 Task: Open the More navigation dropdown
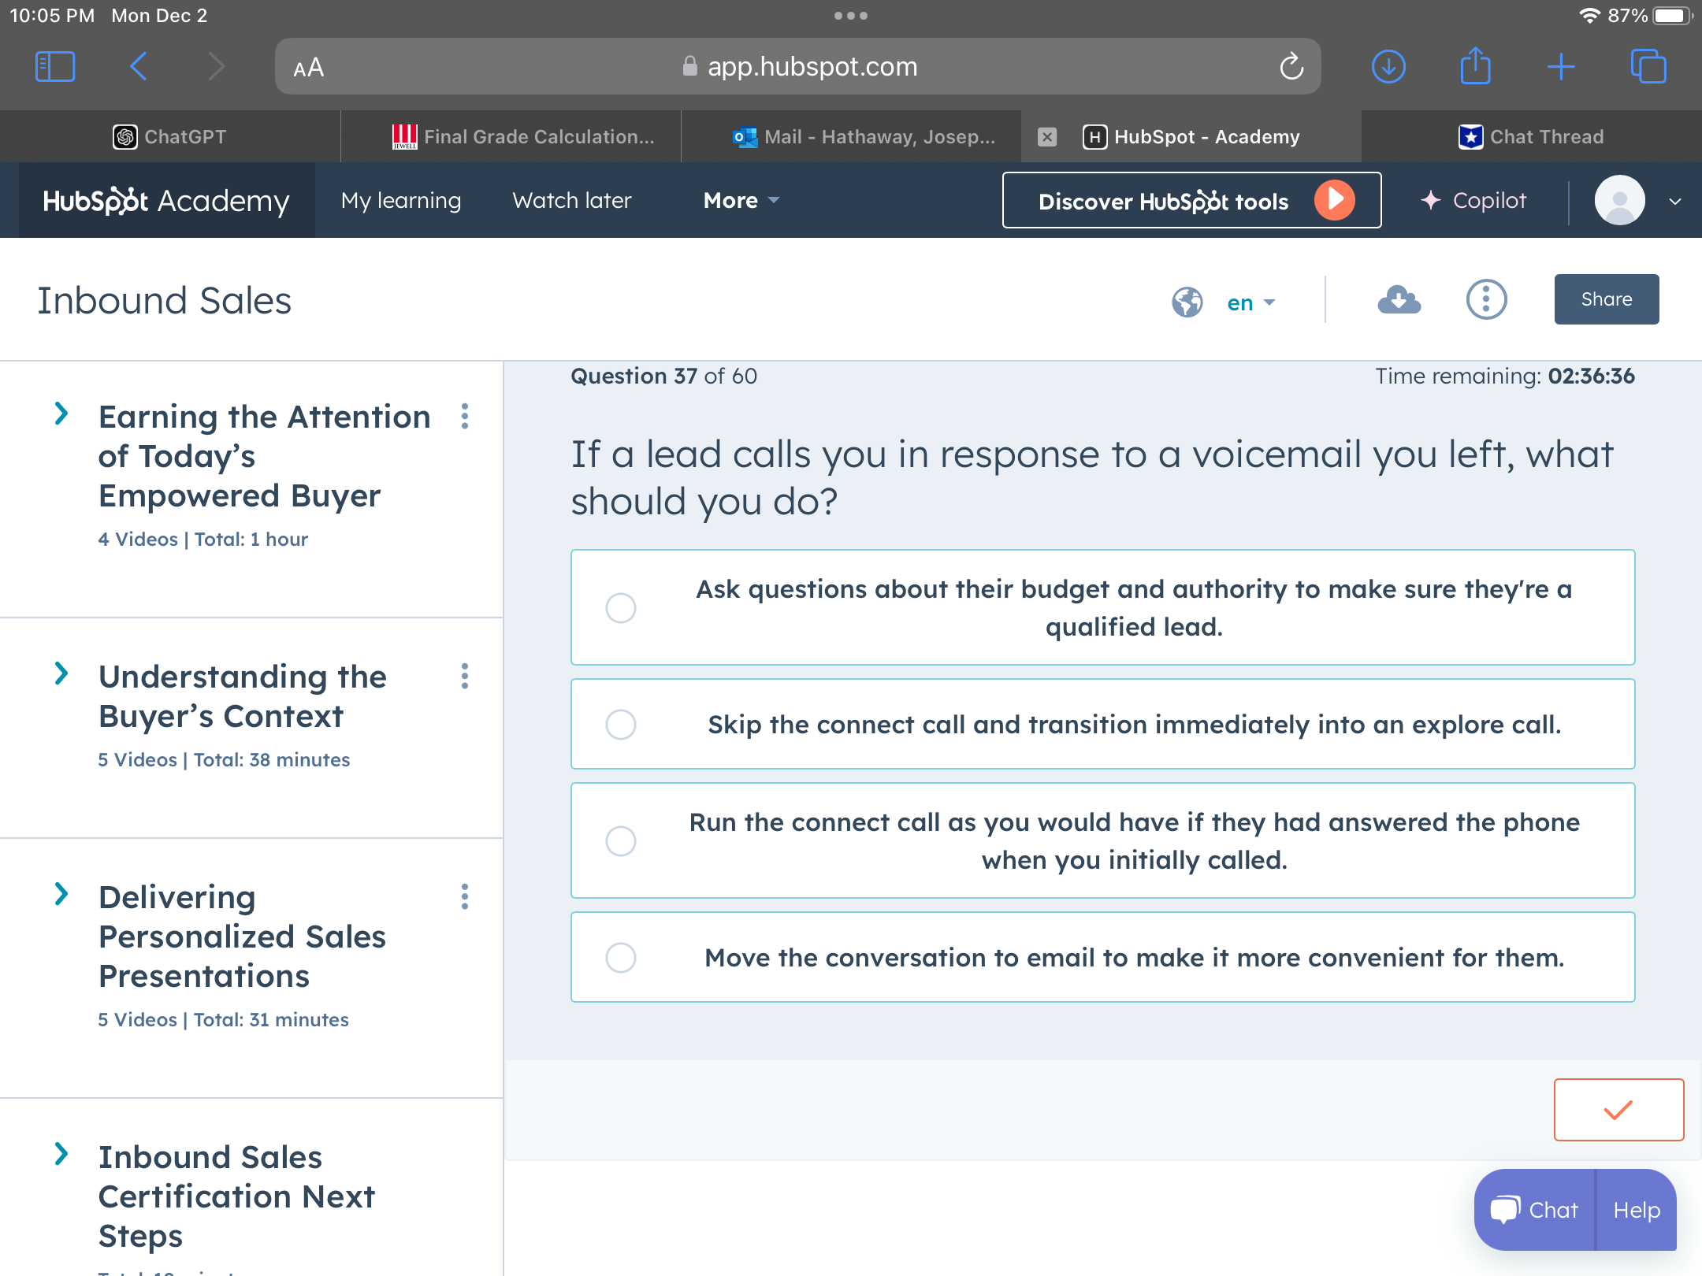click(741, 200)
